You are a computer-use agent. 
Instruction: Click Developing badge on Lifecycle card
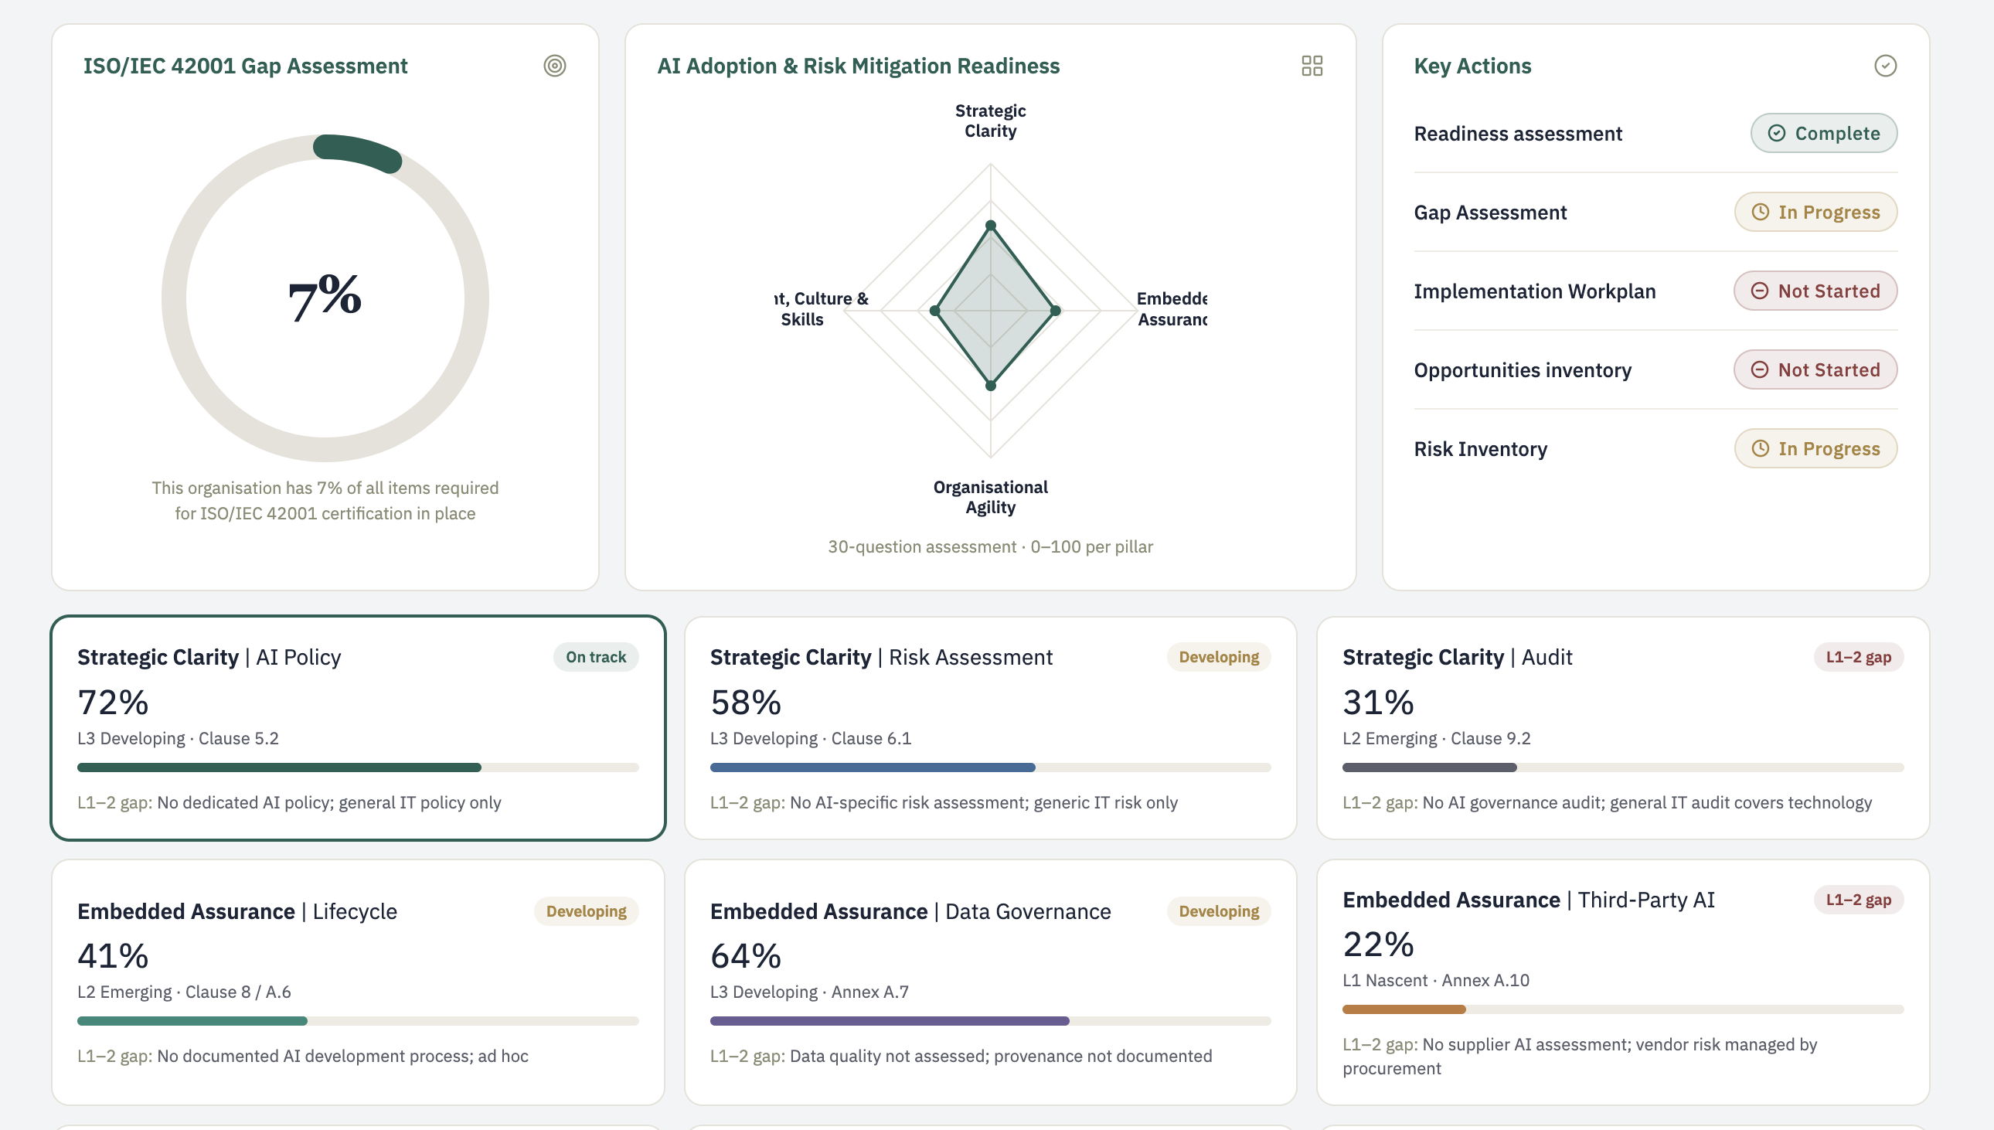[586, 911]
